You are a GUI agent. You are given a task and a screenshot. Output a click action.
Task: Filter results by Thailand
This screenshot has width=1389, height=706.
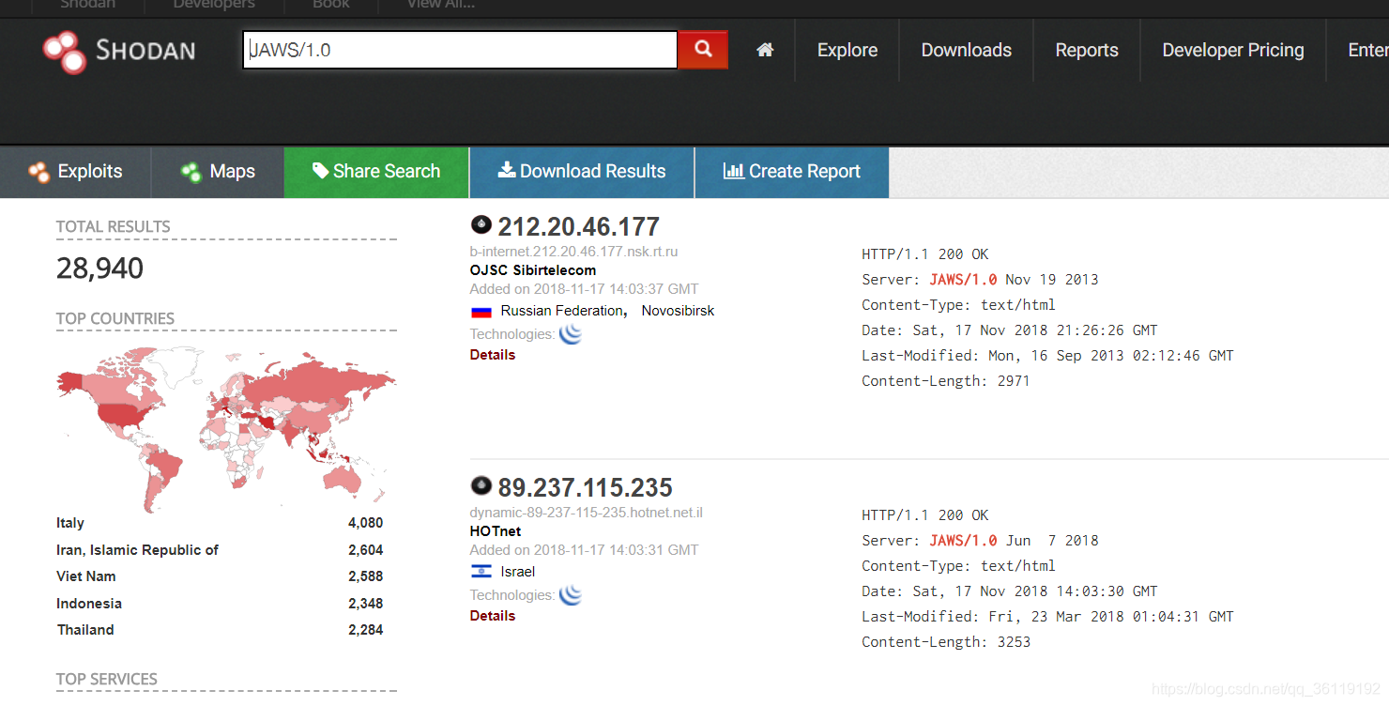85,630
